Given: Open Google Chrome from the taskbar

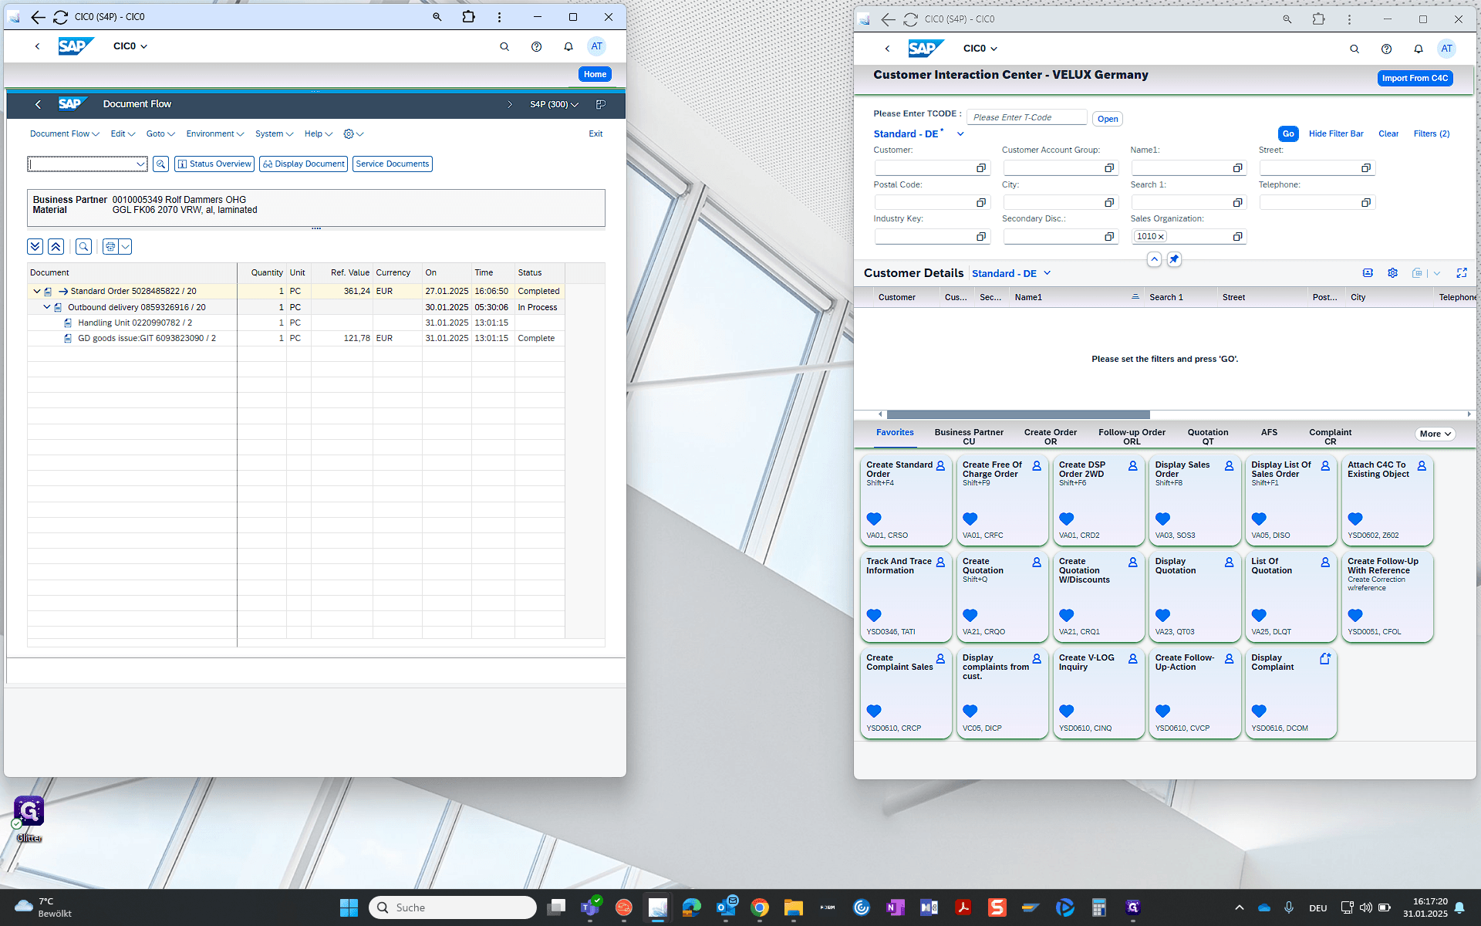Looking at the screenshot, I should 760,907.
